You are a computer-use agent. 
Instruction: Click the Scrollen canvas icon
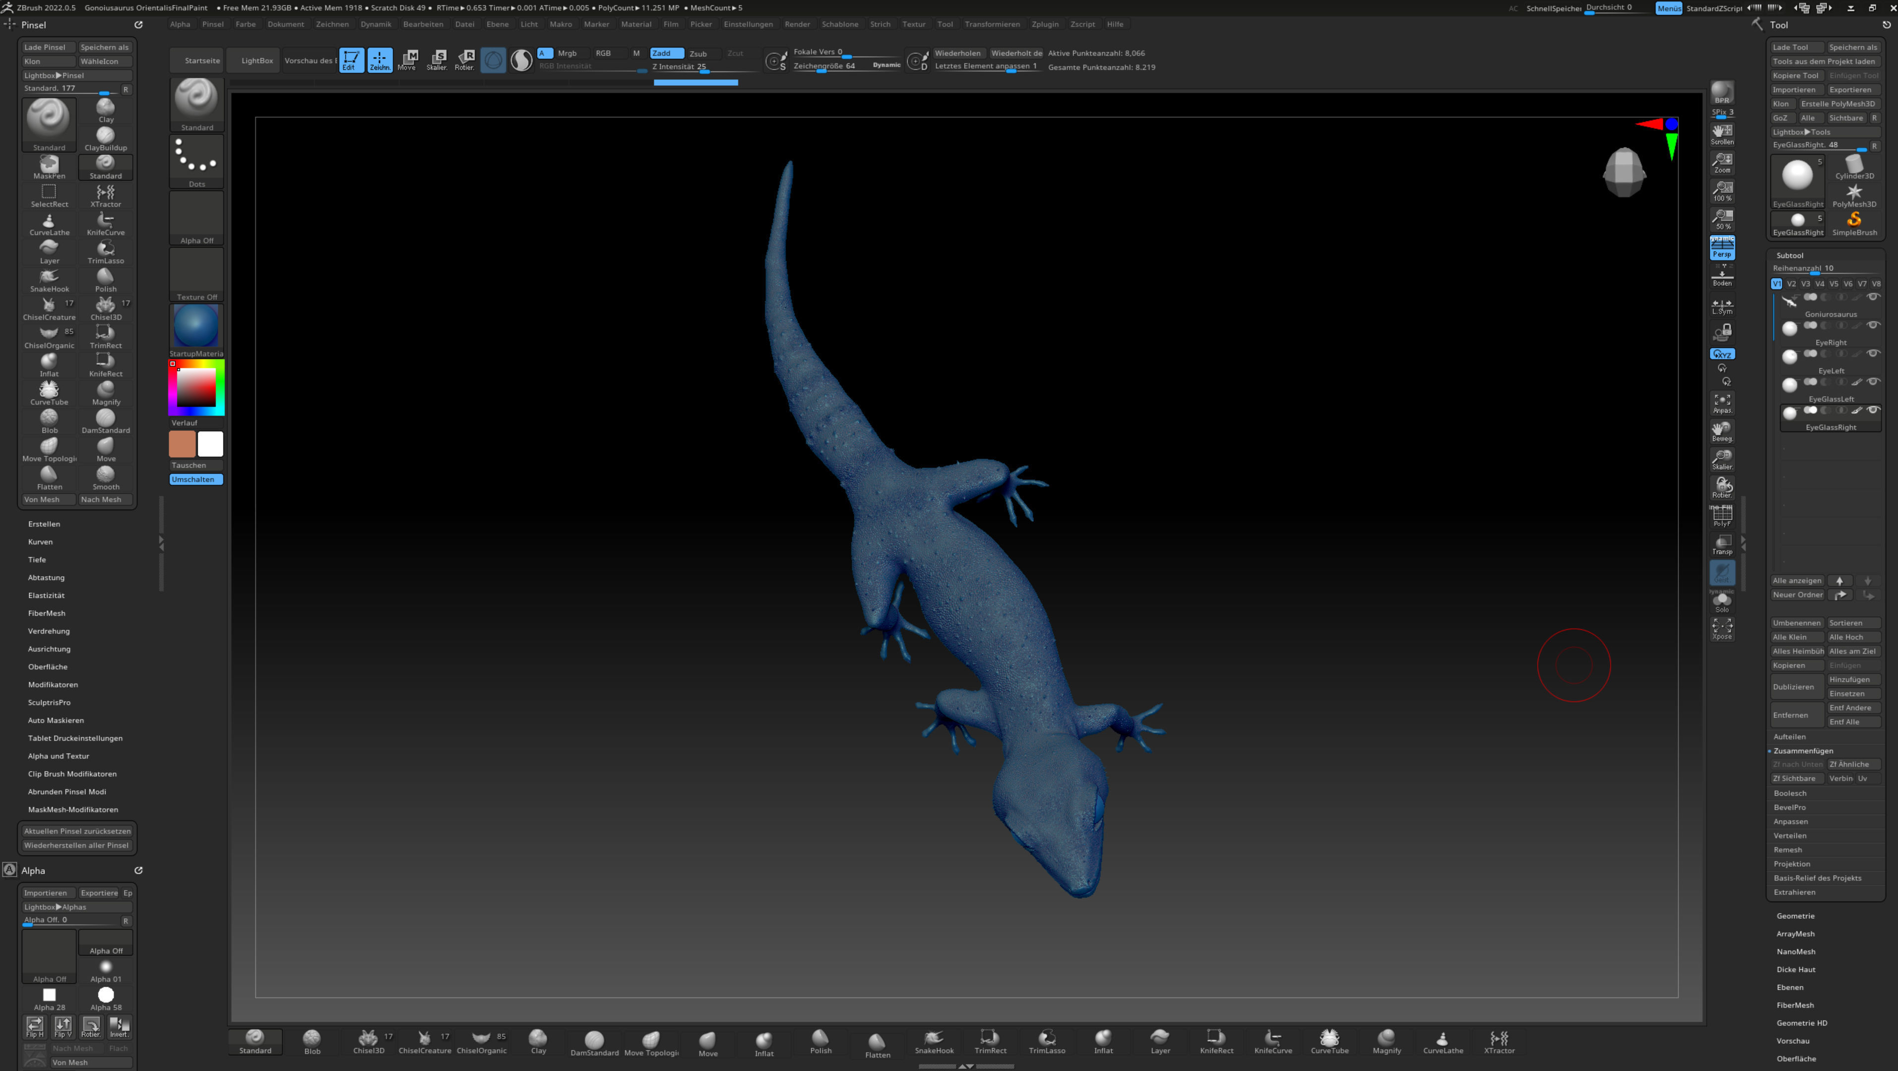[x=1722, y=134]
